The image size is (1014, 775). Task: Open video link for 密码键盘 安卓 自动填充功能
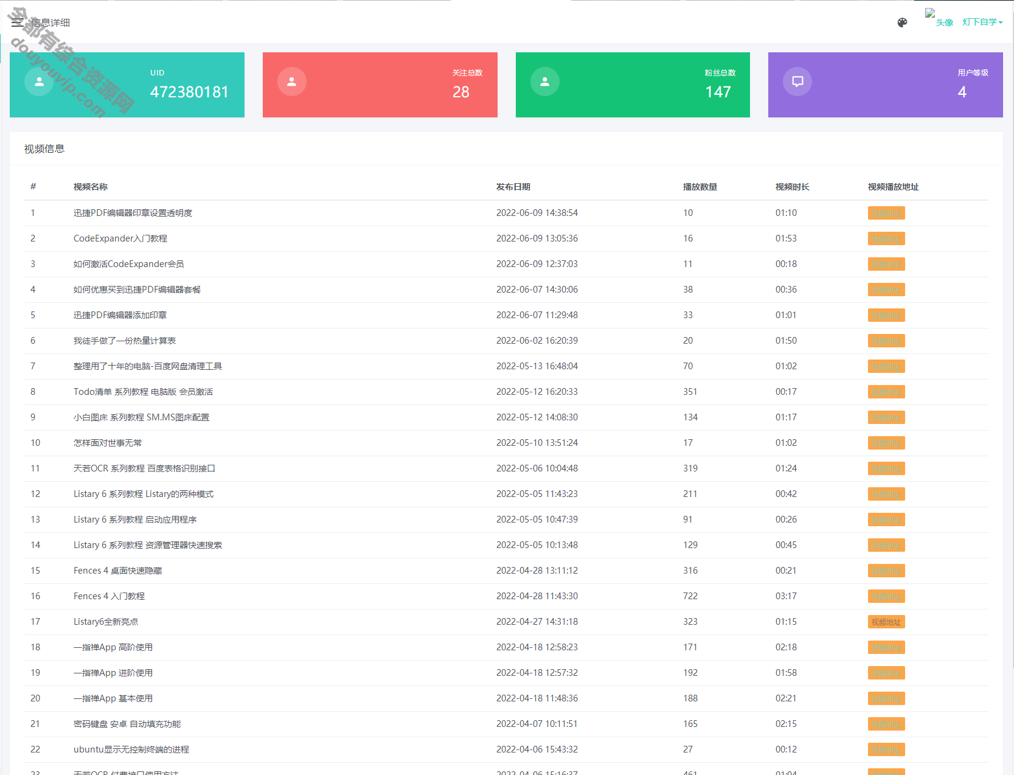pos(886,724)
